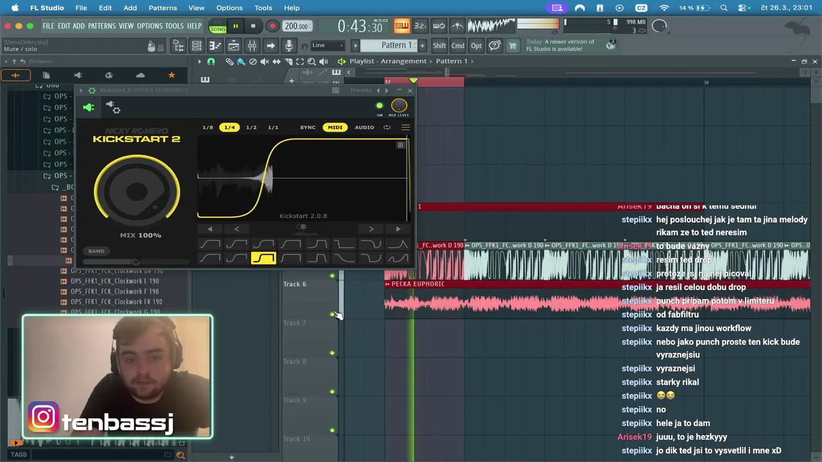The image size is (822, 462).
Task: Open the cloud tab in Browser
Action: [140, 75]
